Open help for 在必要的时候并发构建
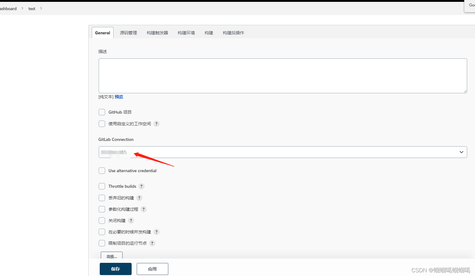475x276 pixels. pos(156,232)
